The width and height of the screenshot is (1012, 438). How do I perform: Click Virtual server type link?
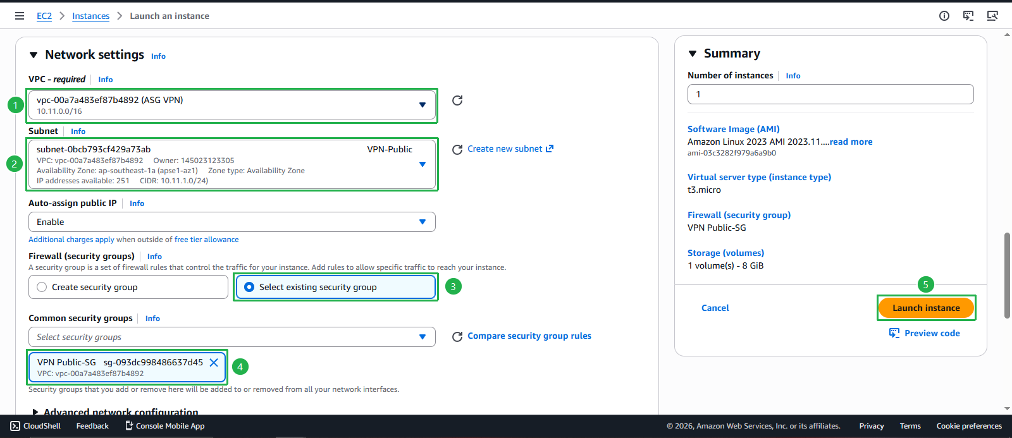pyautogui.click(x=760, y=177)
